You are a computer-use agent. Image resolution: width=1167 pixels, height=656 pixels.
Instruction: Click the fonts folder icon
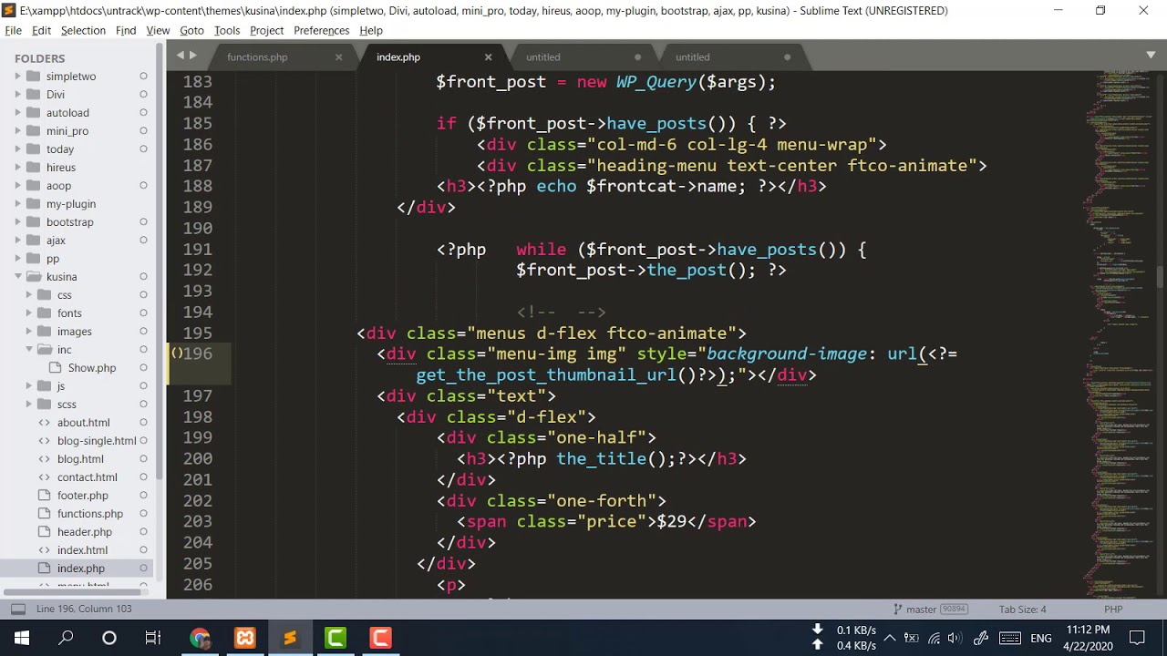[x=44, y=313]
